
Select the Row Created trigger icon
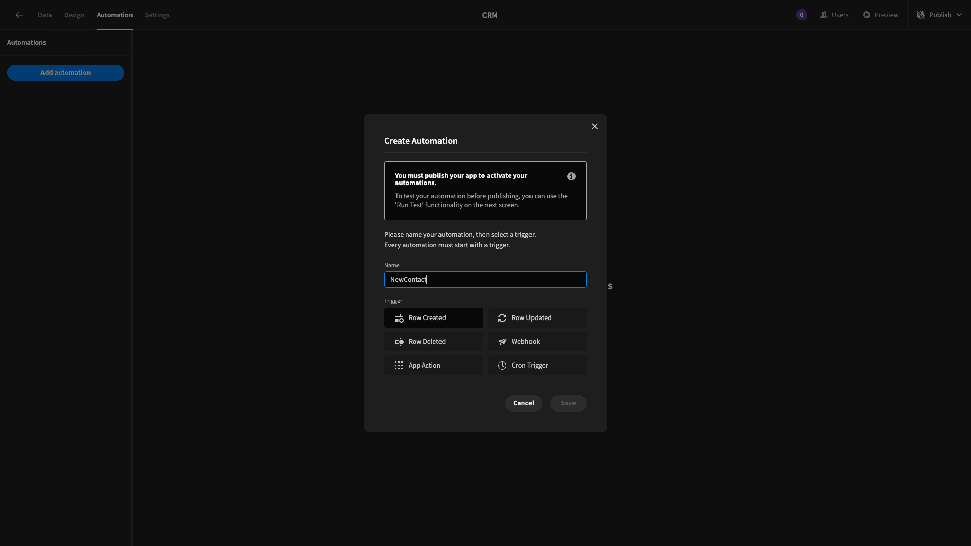(x=399, y=317)
